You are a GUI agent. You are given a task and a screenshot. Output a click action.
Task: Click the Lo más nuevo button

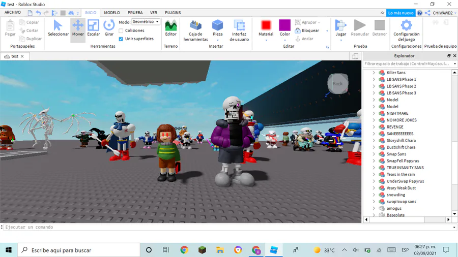400,13
